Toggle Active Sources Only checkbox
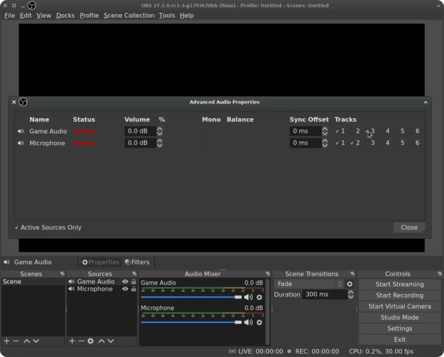This screenshot has width=444, height=357. (x=17, y=228)
